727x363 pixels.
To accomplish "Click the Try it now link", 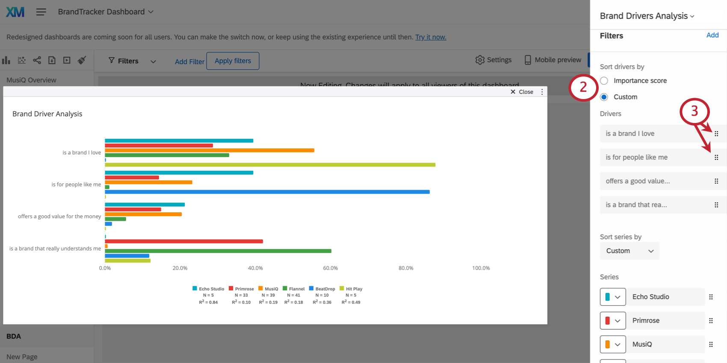I will click(431, 37).
